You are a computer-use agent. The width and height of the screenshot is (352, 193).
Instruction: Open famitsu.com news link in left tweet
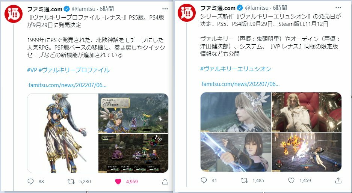(x=67, y=85)
